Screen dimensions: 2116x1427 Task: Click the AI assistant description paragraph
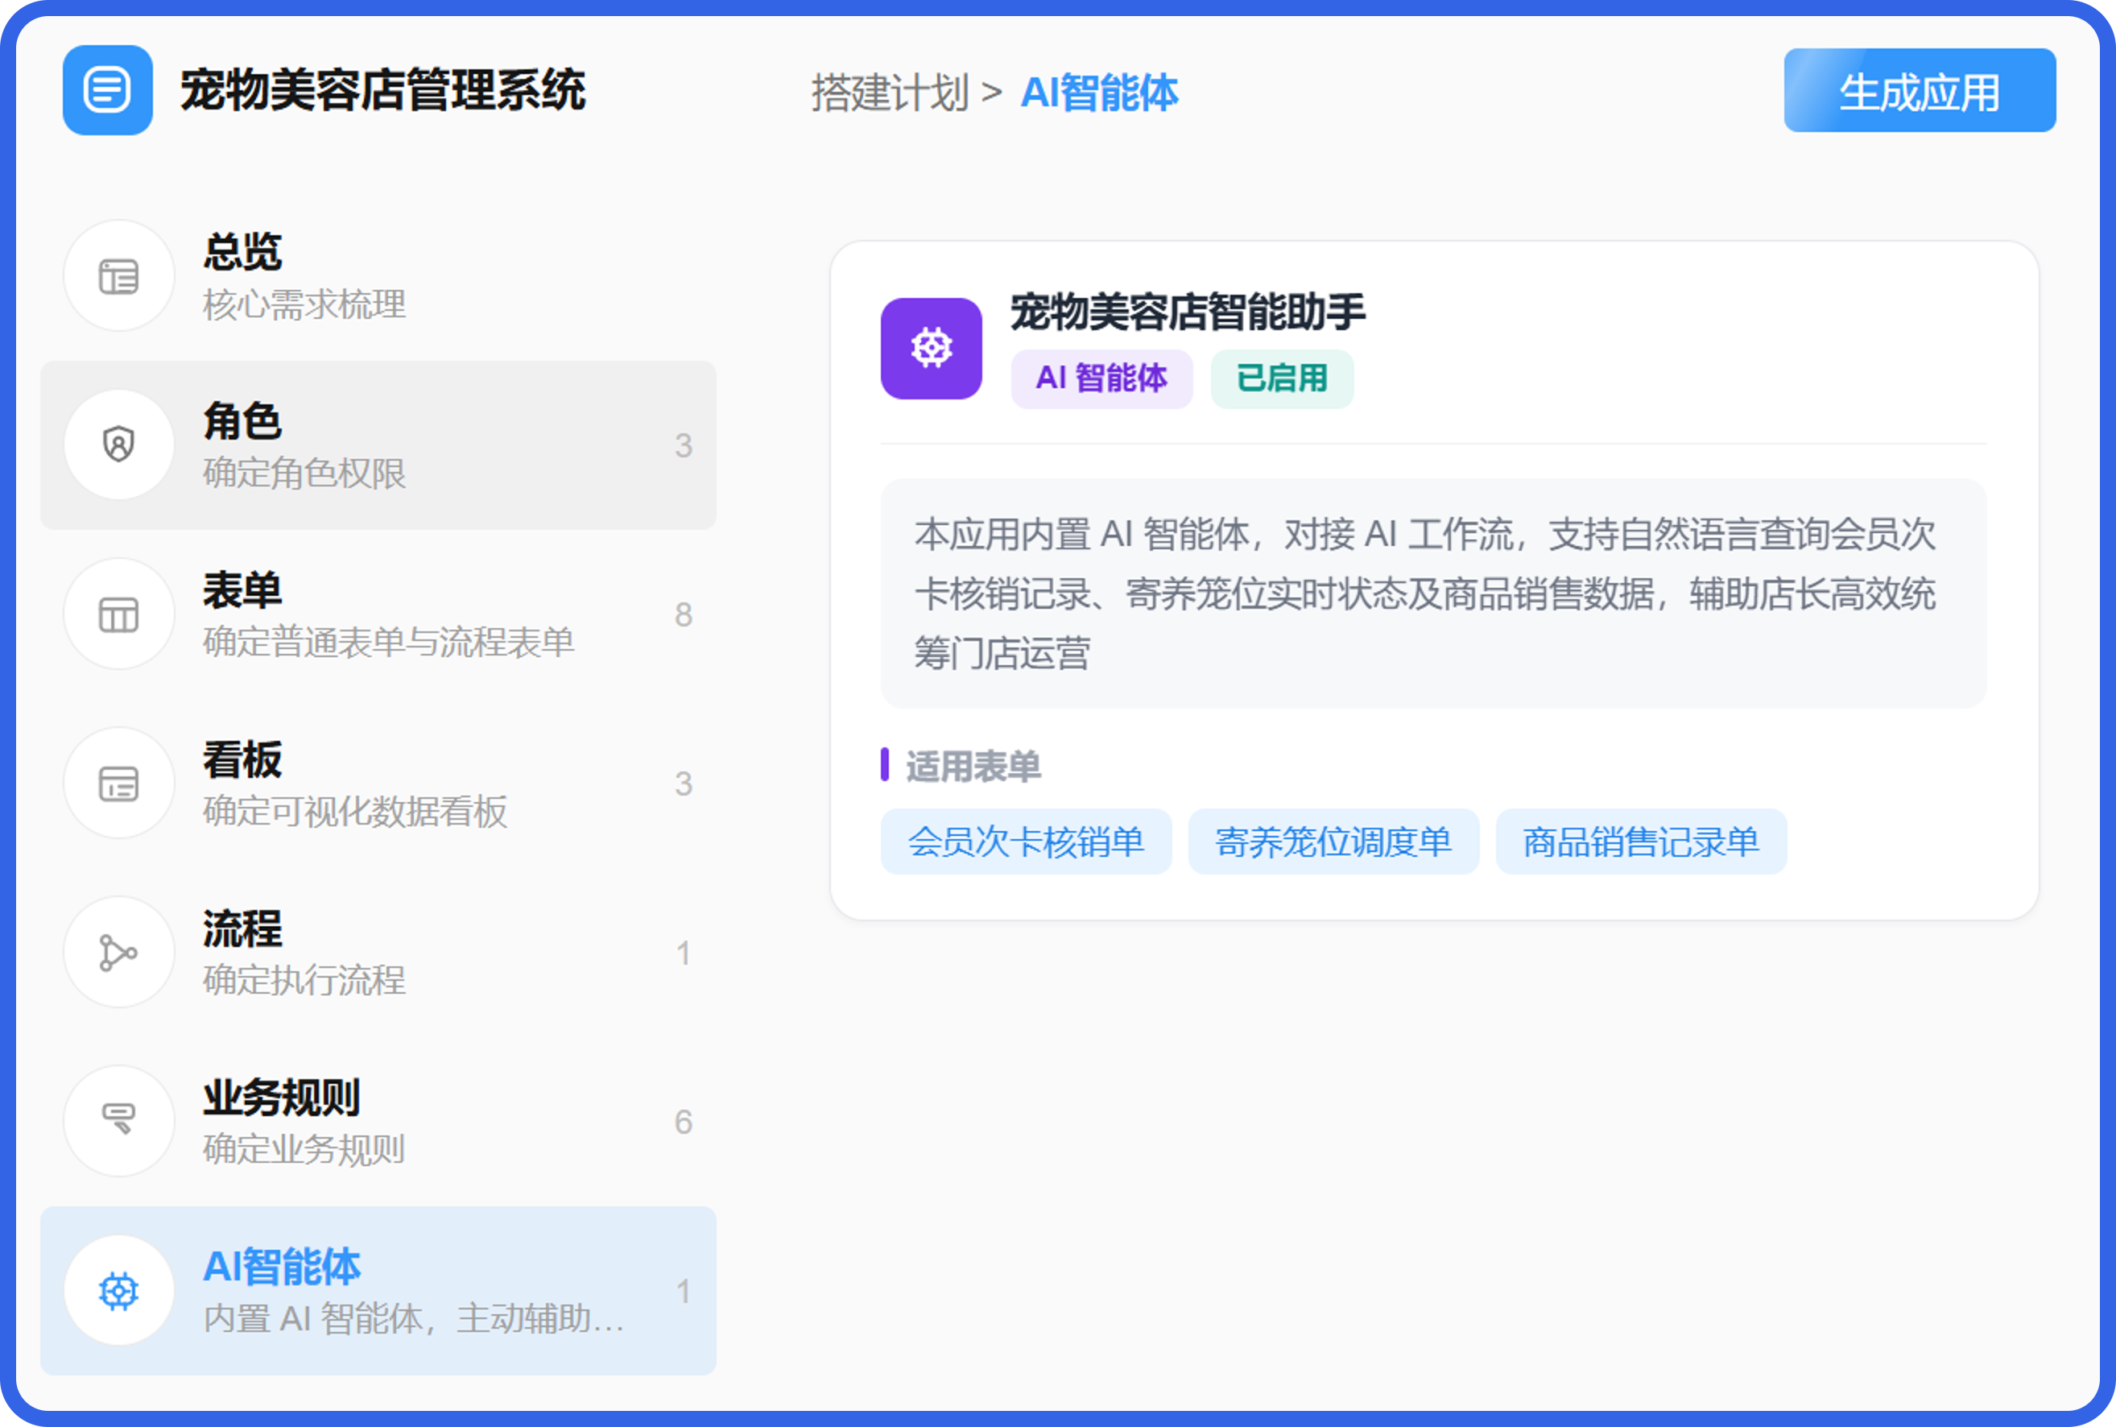[1434, 594]
